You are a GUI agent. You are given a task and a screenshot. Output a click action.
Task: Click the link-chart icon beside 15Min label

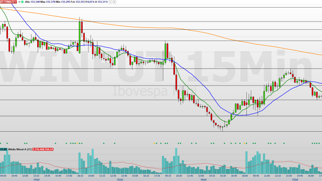(x=13, y=2)
